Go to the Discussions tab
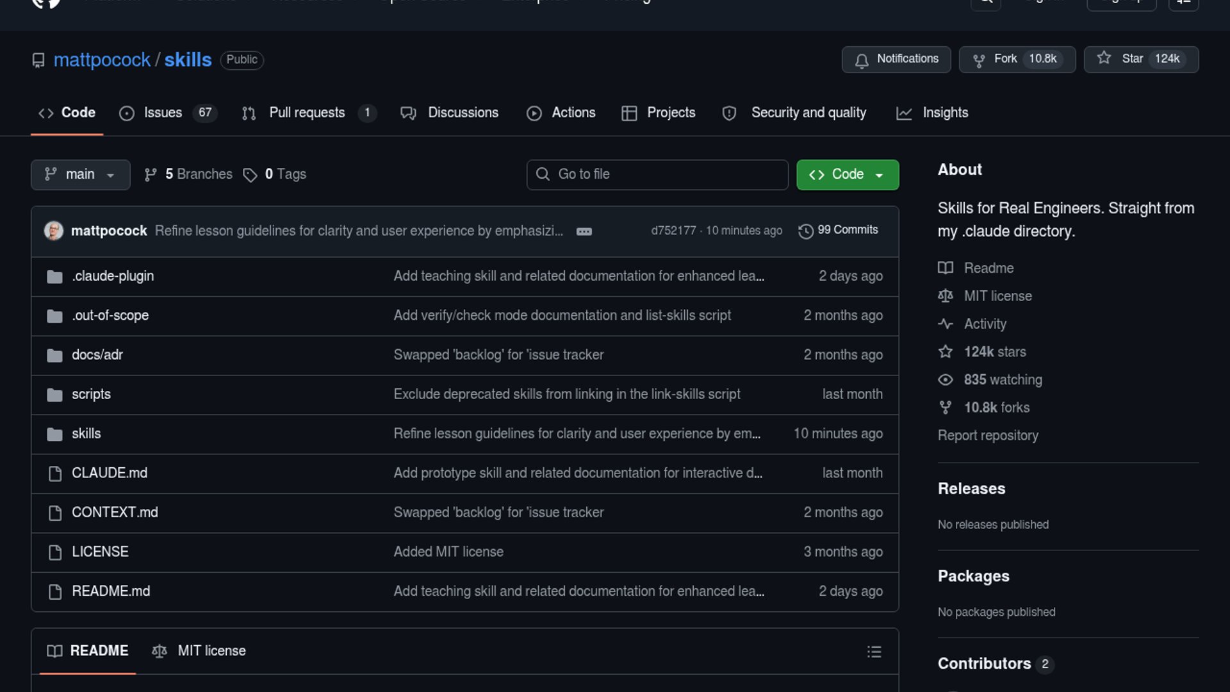 (449, 113)
